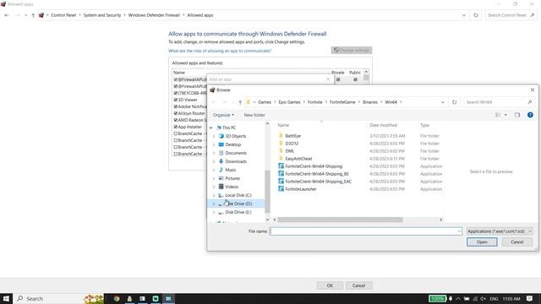The height and width of the screenshot is (304, 541).
Task: Open the FortniteClient-Win64-Shipping application icon
Action: click(281, 166)
